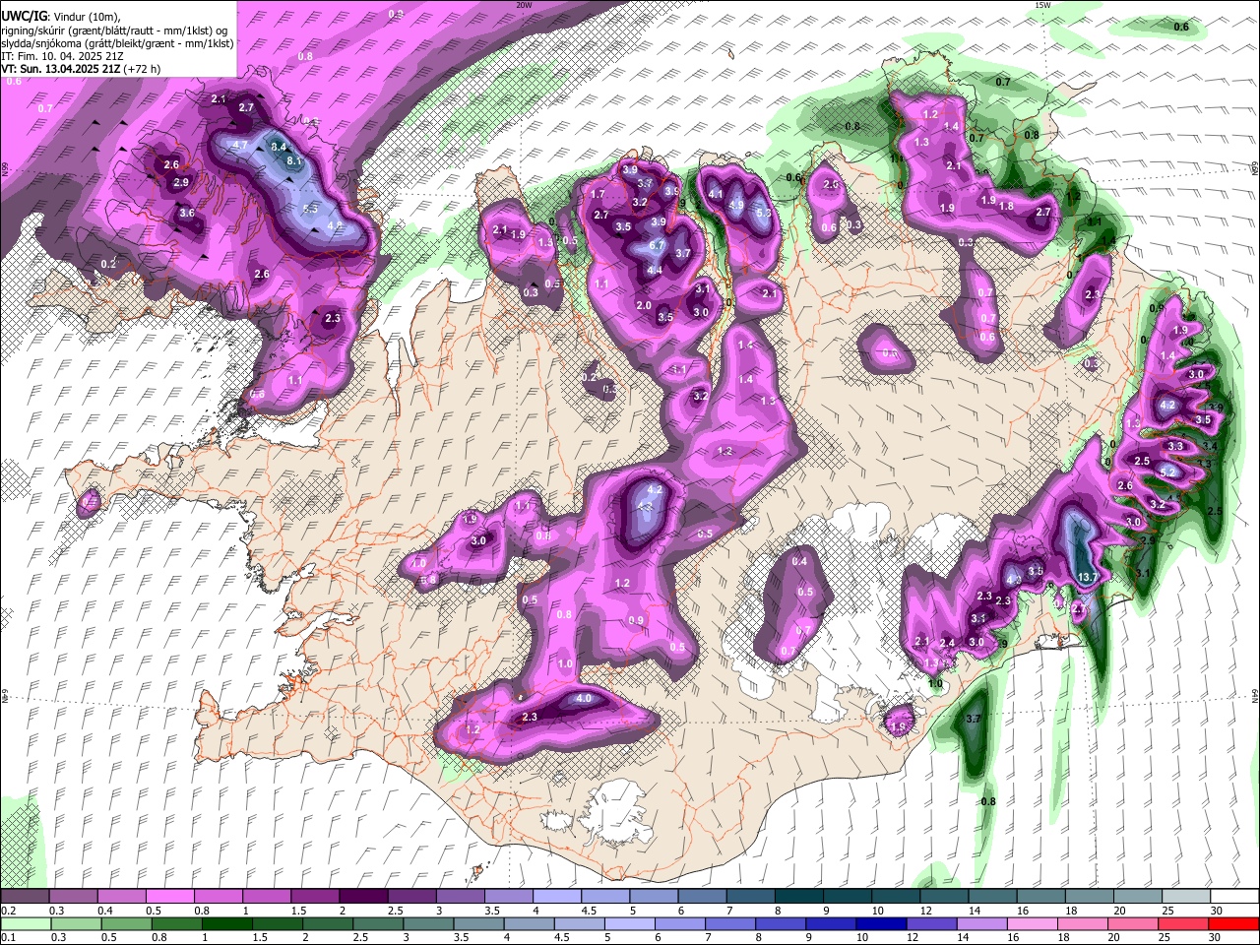Click the 8.4 precipitation value on the map
Viewport: 1260px width, 945px height.
click(x=278, y=147)
